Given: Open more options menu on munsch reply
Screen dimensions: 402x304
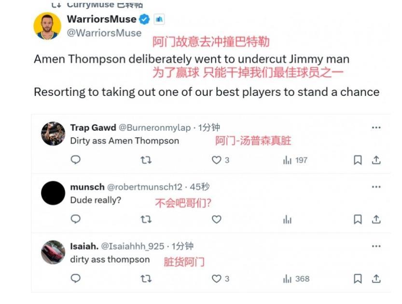Looking at the screenshot, I should [376, 187].
